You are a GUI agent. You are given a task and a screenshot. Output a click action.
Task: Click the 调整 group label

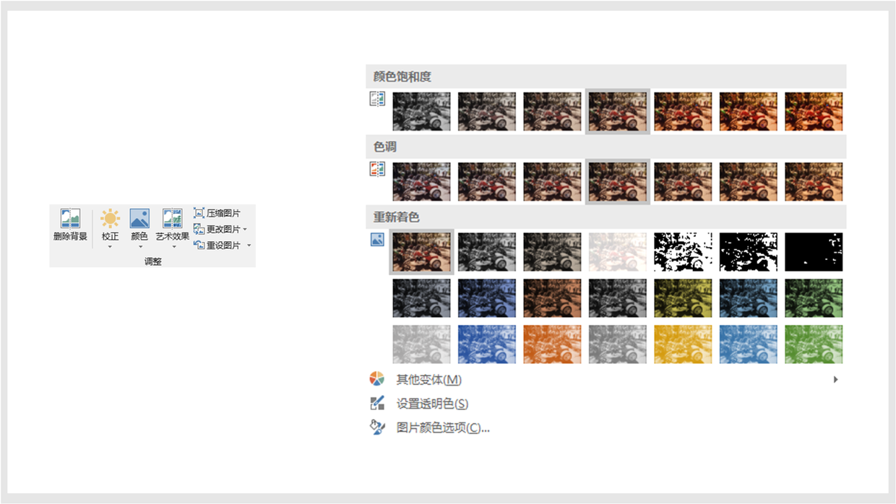(x=153, y=261)
